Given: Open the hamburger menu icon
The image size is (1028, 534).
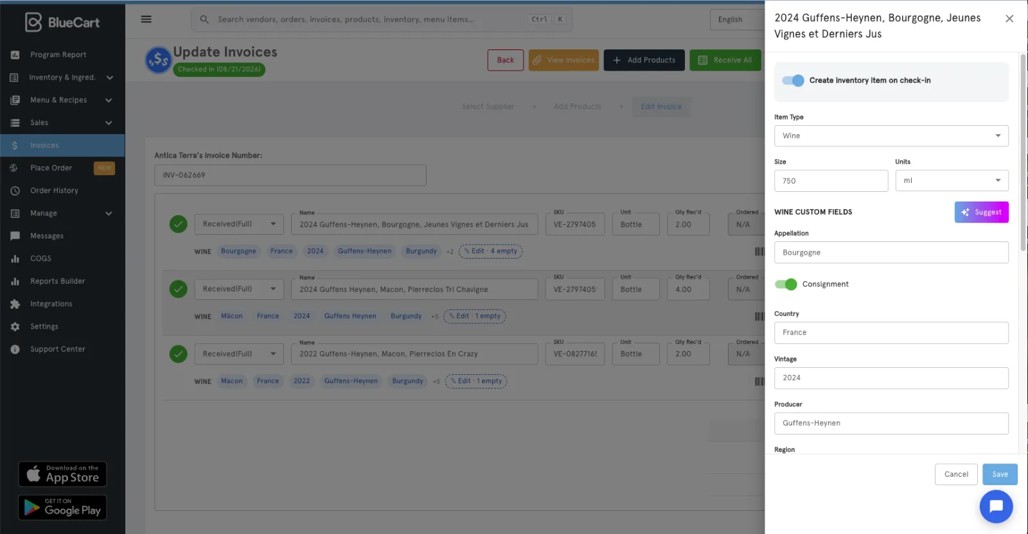Looking at the screenshot, I should (146, 19).
